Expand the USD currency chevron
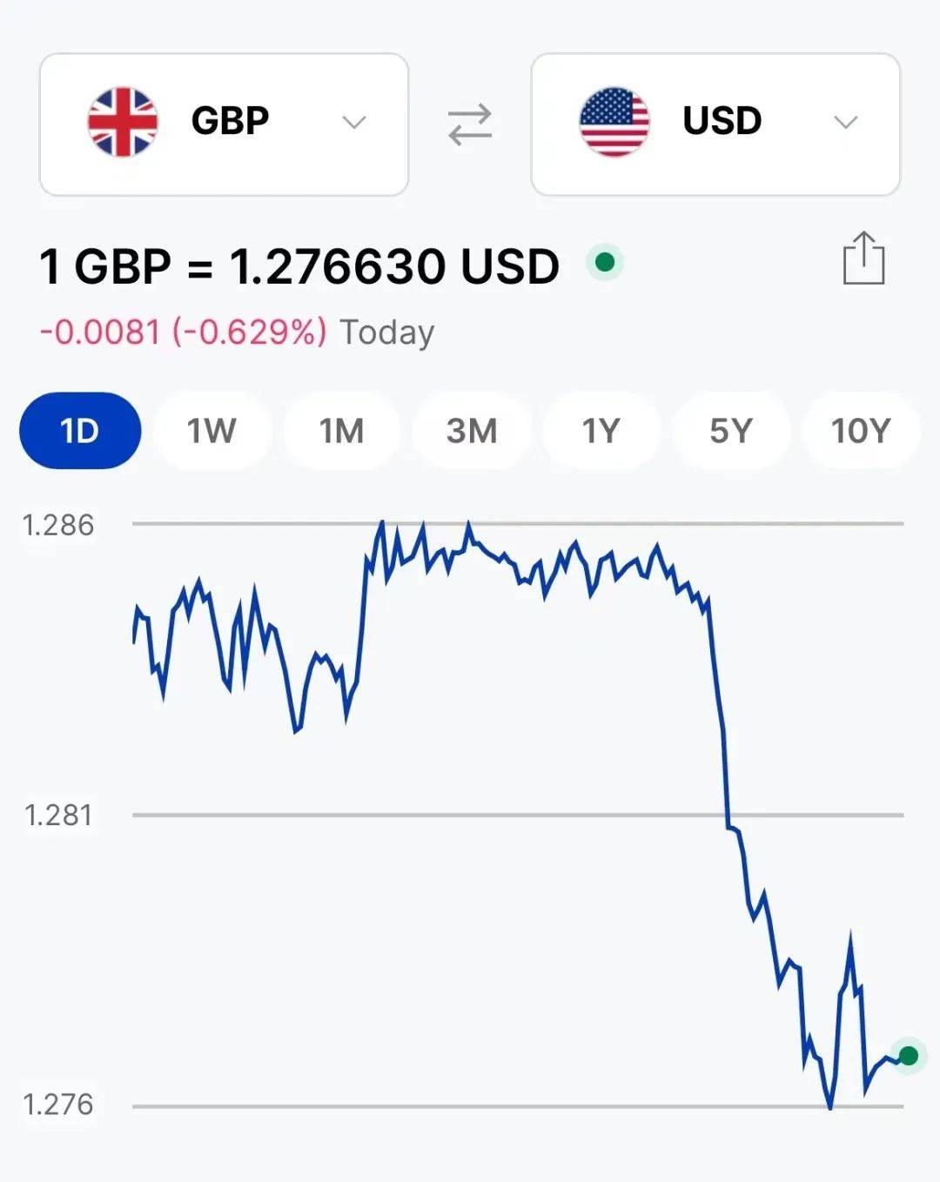The height and width of the screenshot is (1182, 940). click(846, 122)
